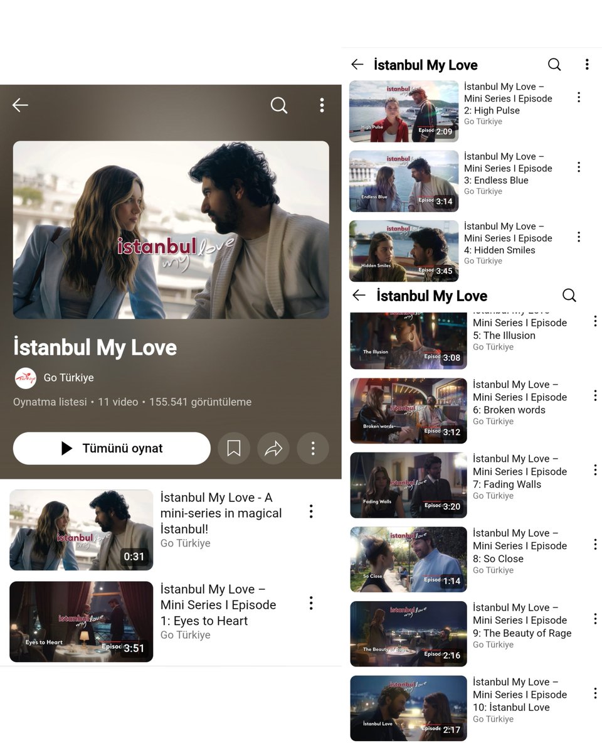Open options for Episode 2: High Pulse

[578, 97]
